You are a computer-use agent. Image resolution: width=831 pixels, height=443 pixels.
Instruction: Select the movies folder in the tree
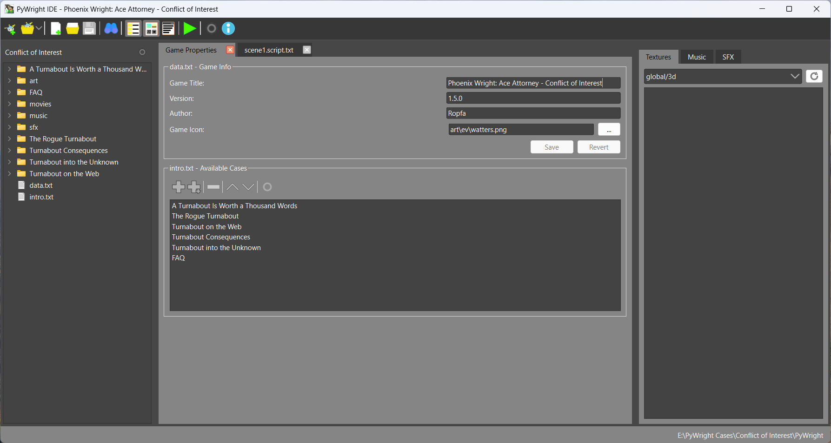point(40,104)
